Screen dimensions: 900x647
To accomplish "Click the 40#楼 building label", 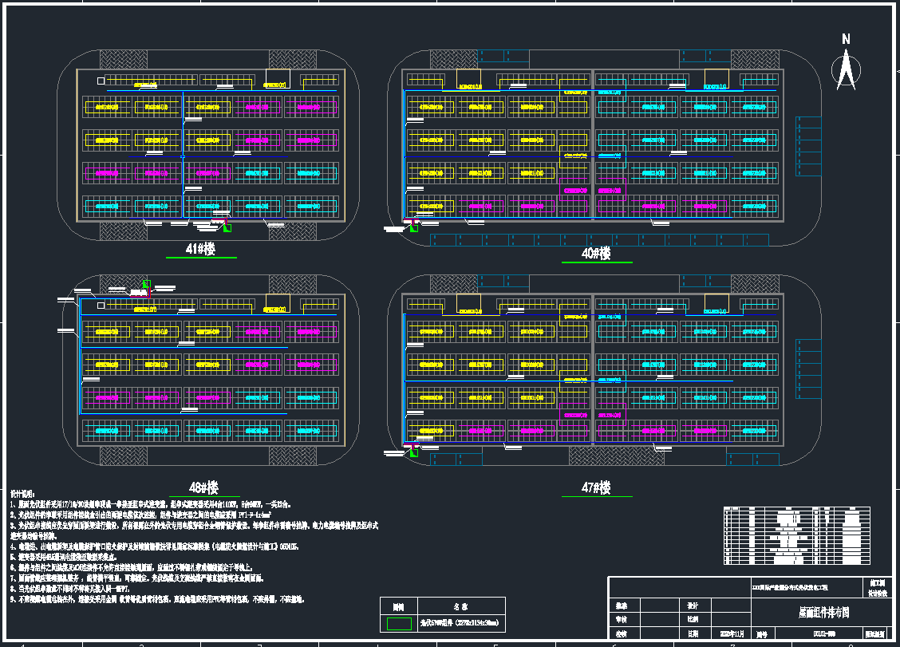I will (x=596, y=254).
